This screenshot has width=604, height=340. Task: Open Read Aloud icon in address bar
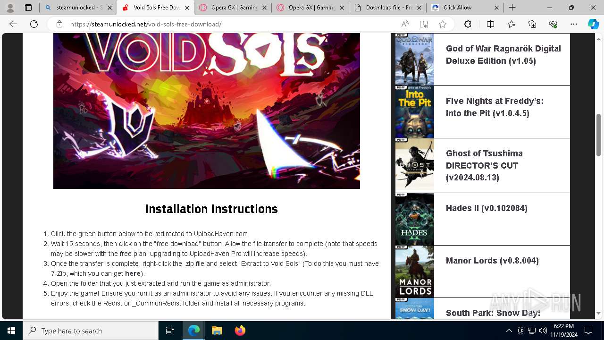405,24
